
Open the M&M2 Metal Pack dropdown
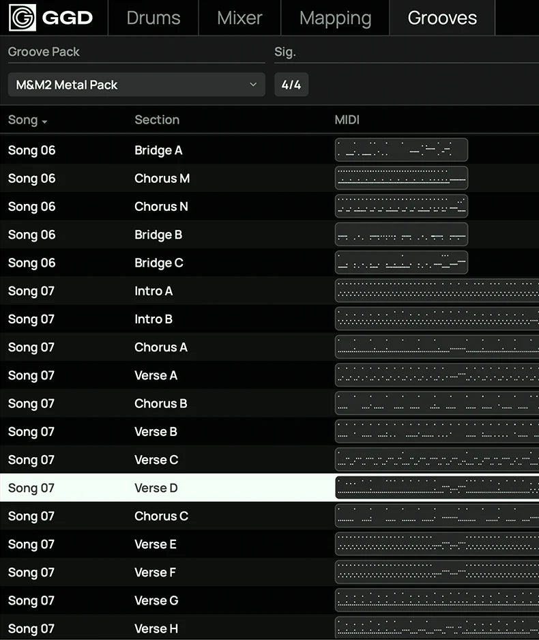coord(136,85)
